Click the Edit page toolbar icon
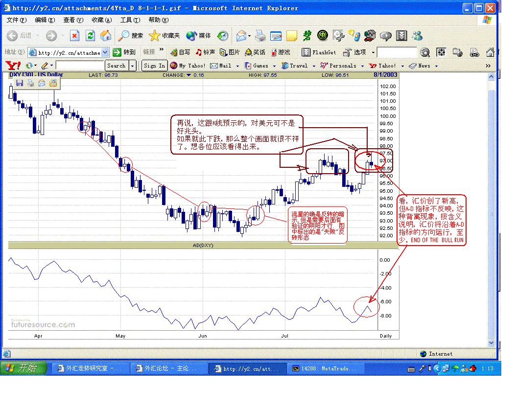The image size is (516, 407). coord(276,36)
